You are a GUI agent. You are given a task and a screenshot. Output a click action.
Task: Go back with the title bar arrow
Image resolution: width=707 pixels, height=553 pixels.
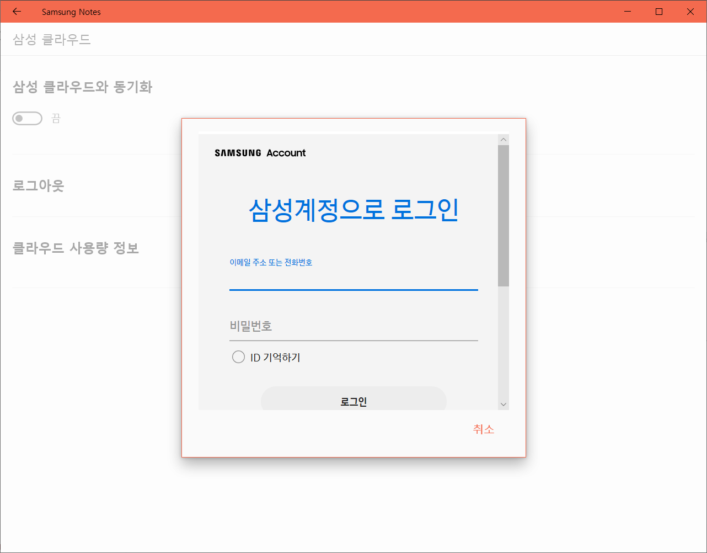point(17,12)
